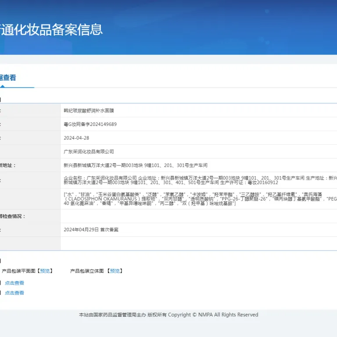Click the 2024年04月29日 首次备案 record
Image resolution: width=337 pixels, height=337 pixels.
tap(91, 230)
